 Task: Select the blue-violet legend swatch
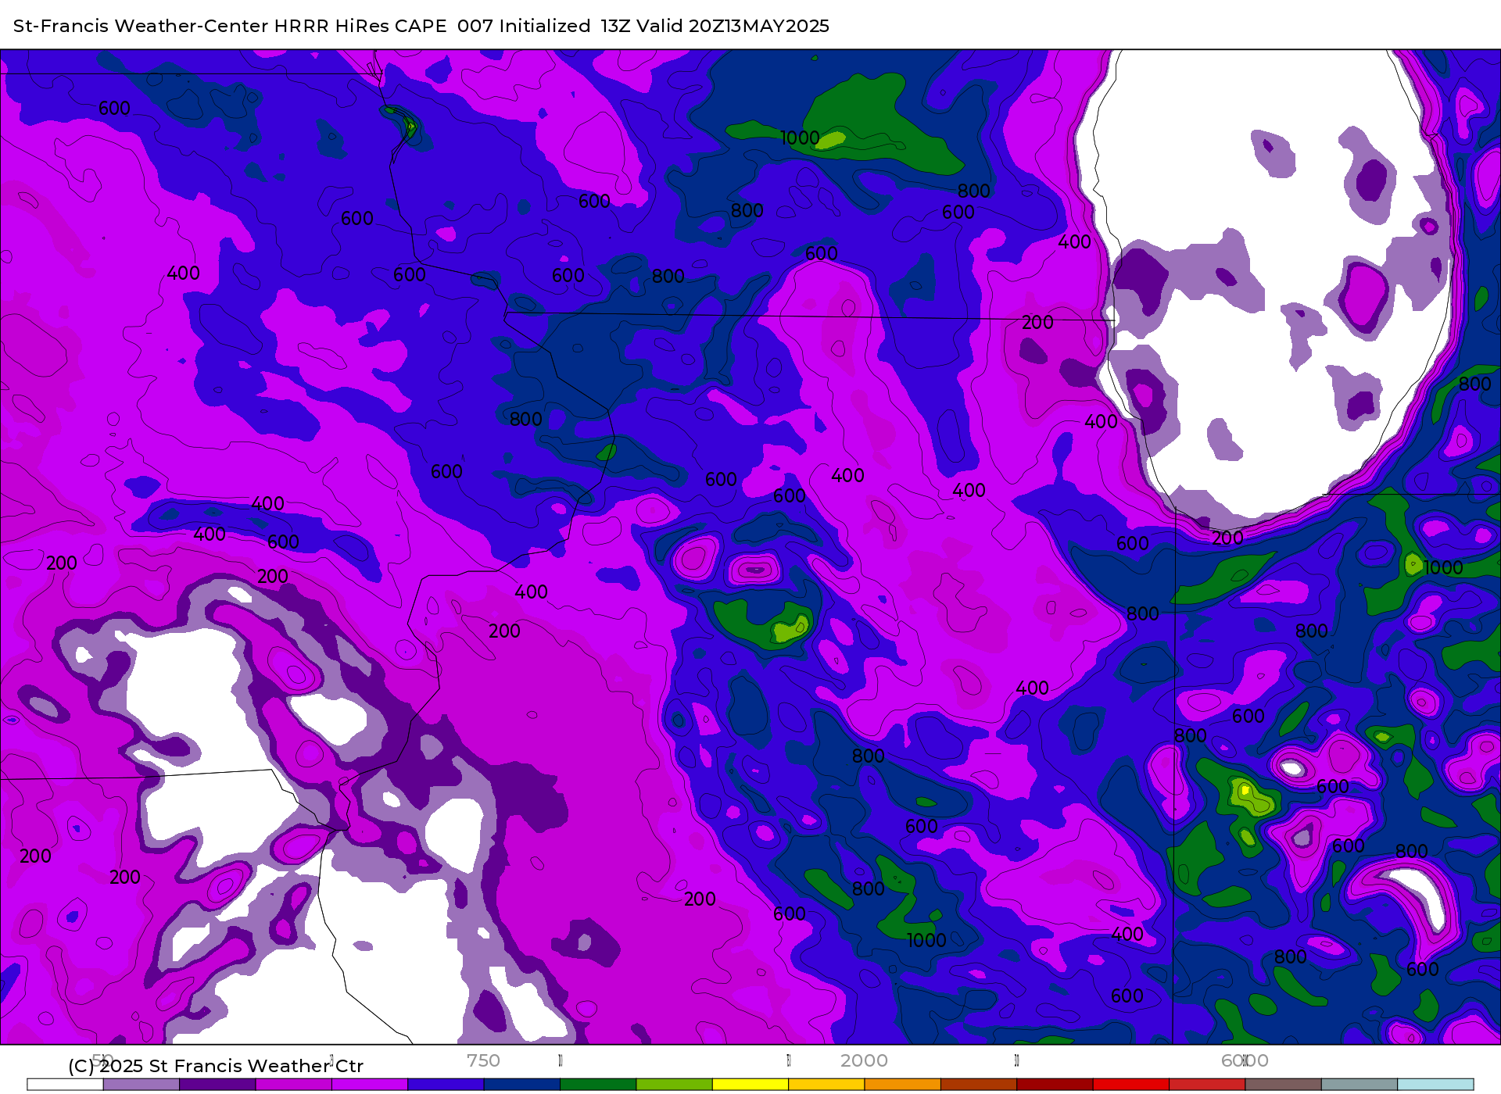pos(446,1085)
